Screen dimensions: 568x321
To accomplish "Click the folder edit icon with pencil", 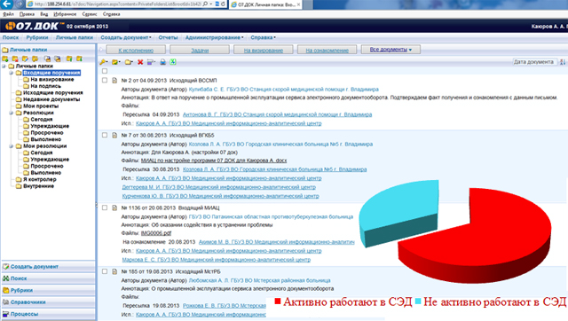I will pos(25,59).
